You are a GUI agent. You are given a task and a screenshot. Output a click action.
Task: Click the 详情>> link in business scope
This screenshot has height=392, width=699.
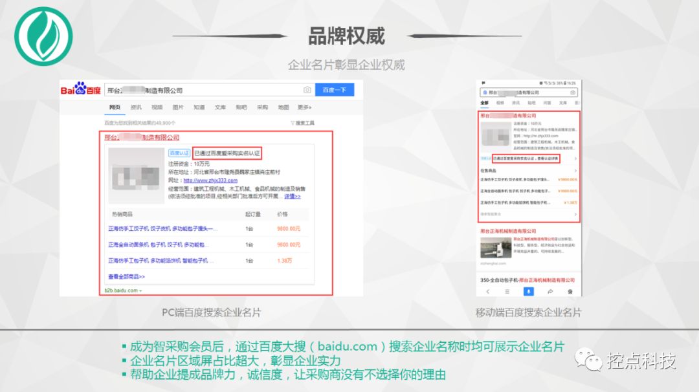pos(293,196)
